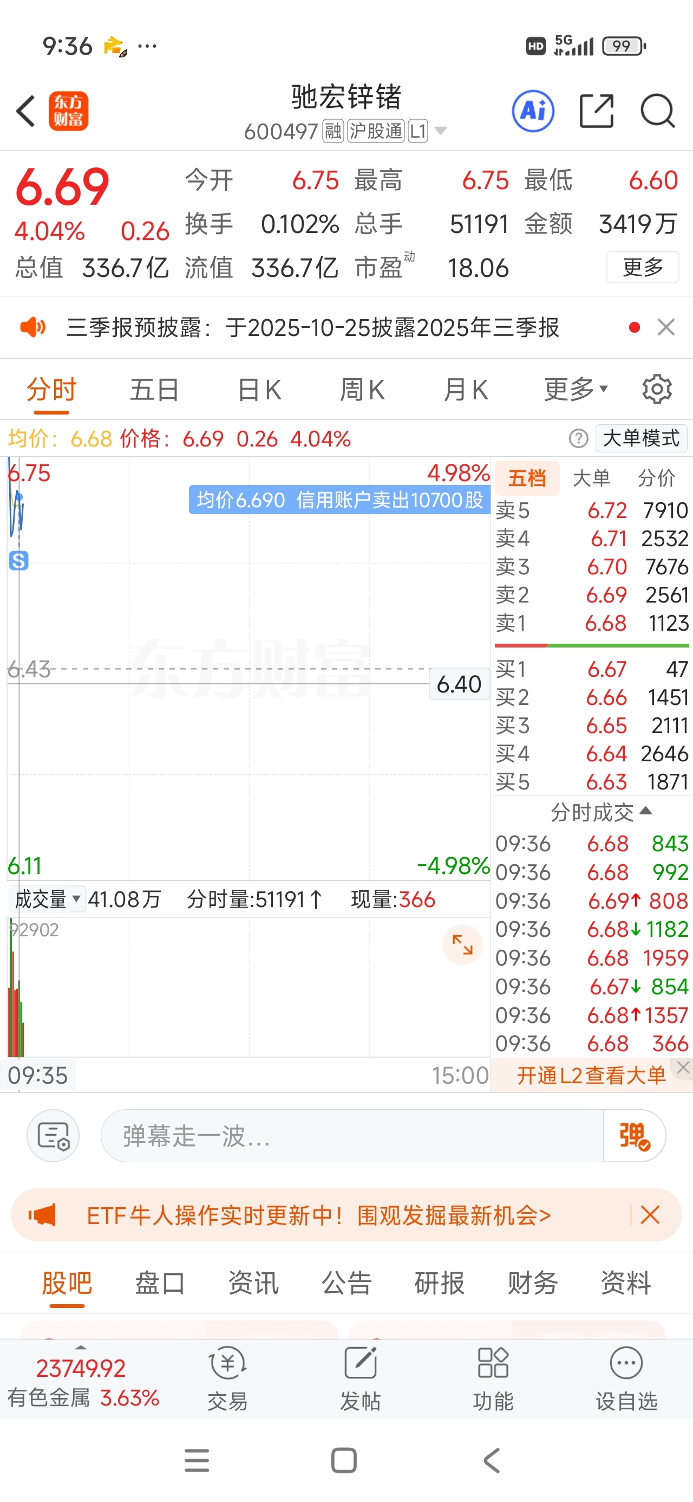Open the 成交量 indicator dropdown
Screen dimensions: 693x1502
[47, 899]
